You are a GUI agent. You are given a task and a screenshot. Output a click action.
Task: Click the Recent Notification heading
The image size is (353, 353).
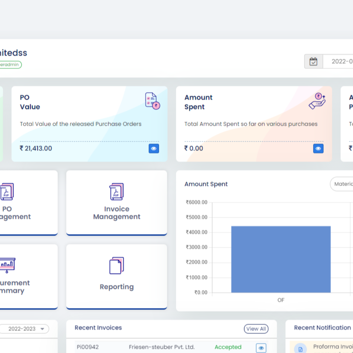click(x=322, y=327)
